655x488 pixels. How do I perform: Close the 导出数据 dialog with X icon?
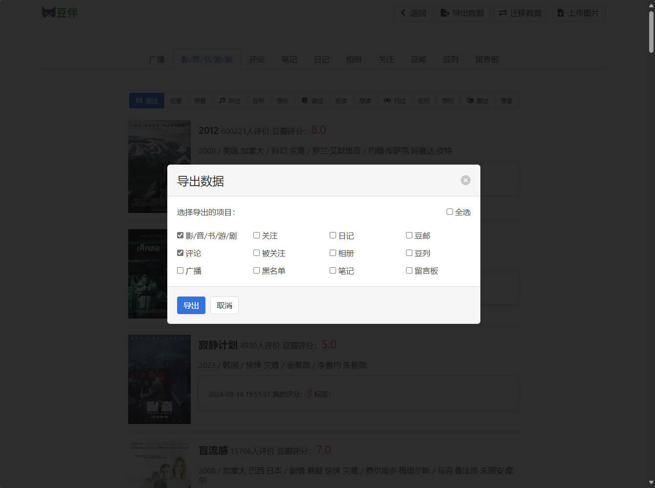coord(465,180)
